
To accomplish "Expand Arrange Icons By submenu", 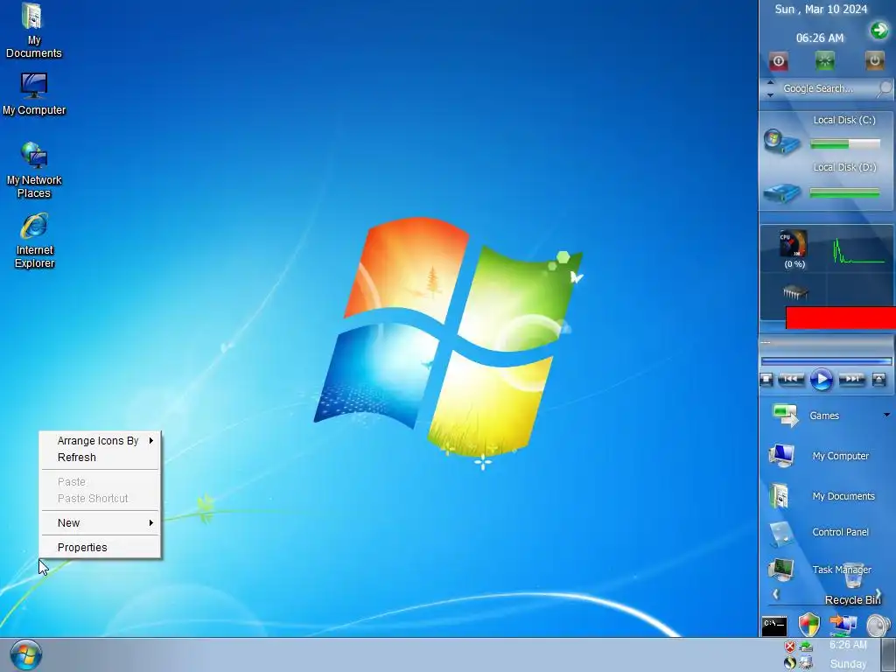I will 100,441.
